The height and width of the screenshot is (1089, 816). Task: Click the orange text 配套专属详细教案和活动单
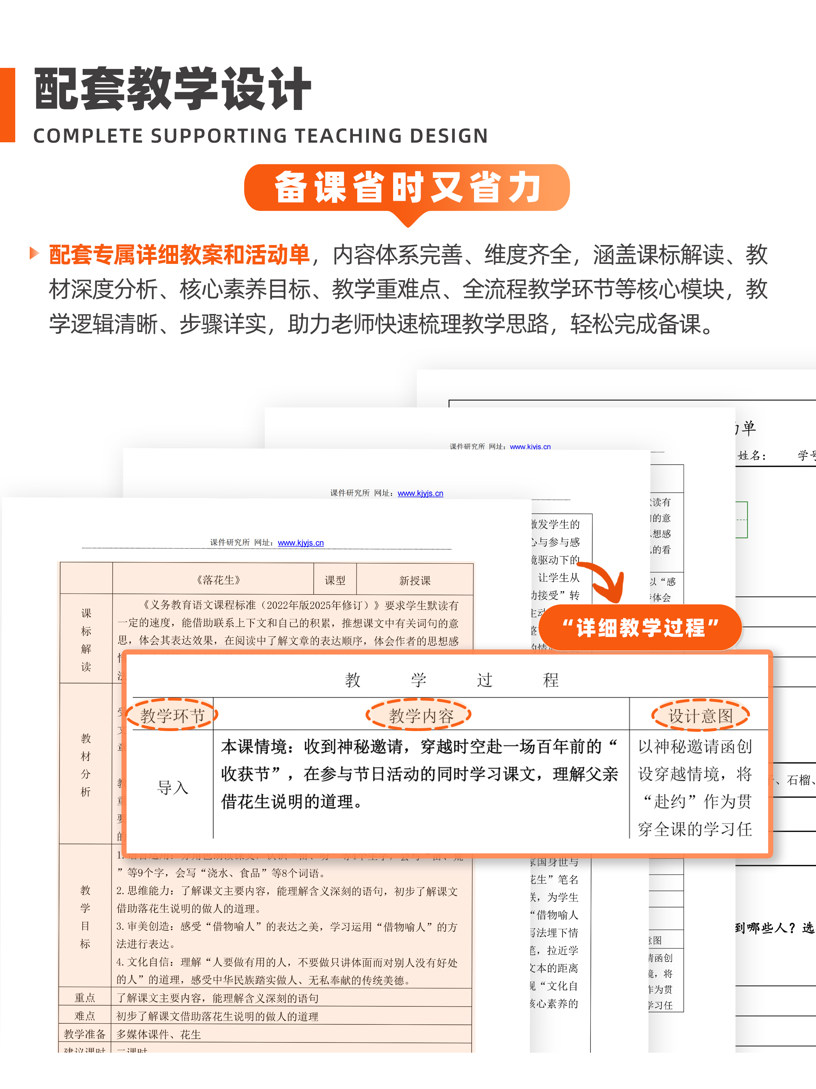[x=180, y=254]
